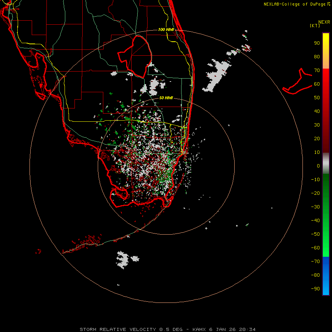Image resolution: width=332 pixels, height=332 pixels.
Task: Click the large gray echo south of the Keys
Action: coord(123,260)
